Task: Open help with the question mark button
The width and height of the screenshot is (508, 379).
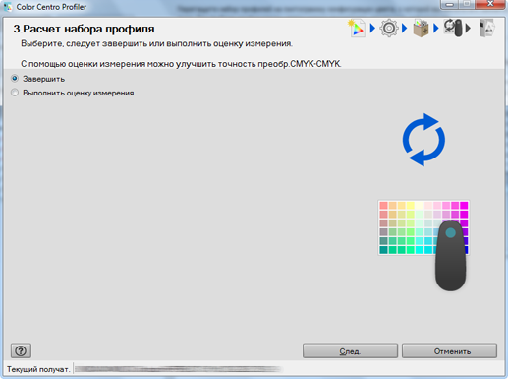Action: click(21, 350)
